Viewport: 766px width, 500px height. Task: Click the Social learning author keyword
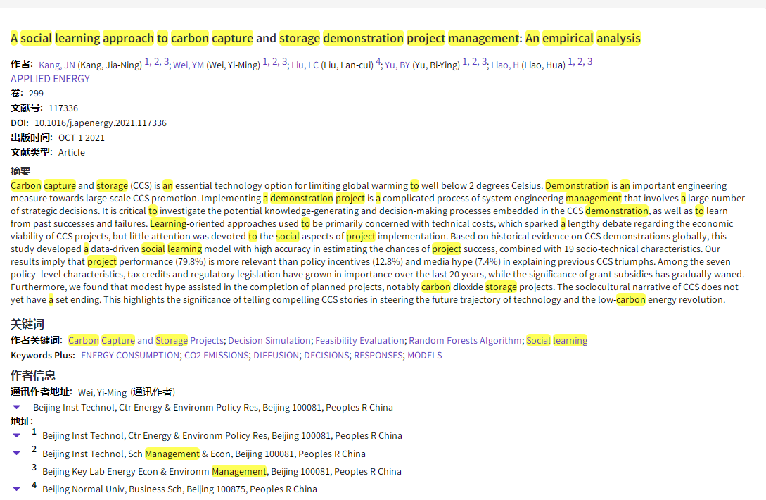tap(556, 340)
